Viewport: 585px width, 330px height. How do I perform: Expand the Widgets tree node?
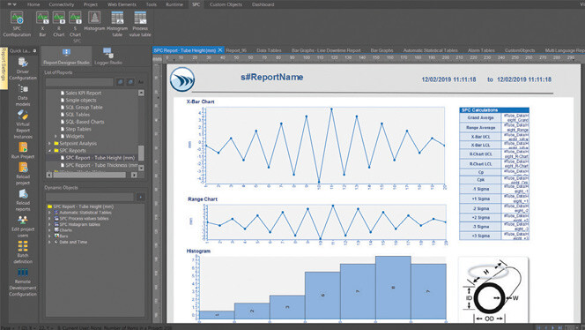[56, 136]
